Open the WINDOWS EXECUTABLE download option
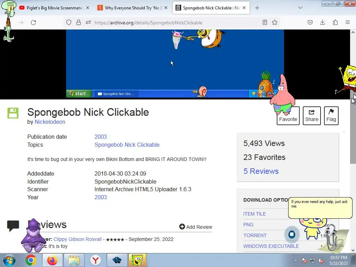356x267 pixels. (271, 246)
